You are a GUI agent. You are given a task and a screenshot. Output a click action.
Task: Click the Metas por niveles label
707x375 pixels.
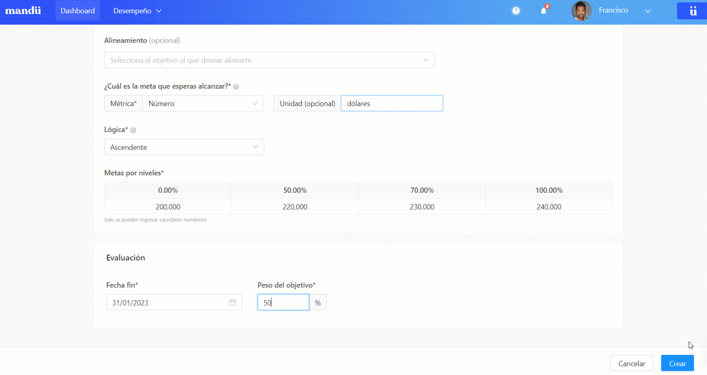click(134, 173)
